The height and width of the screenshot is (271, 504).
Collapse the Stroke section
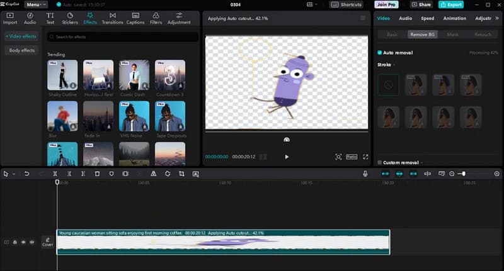(x=394, y=65)
